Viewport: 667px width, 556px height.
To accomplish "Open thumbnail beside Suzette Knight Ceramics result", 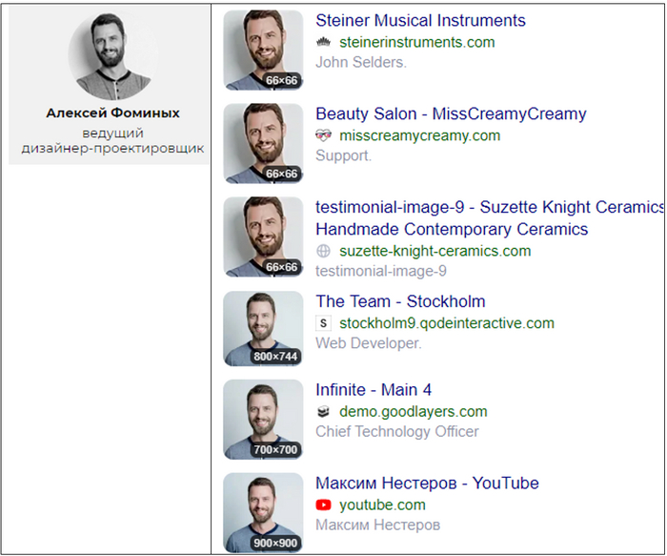I will tap(263, 237).
